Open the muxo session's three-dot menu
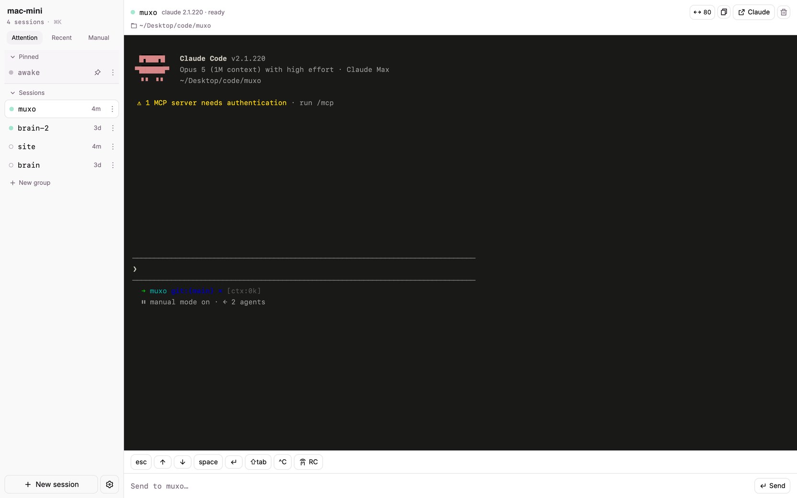The width and height of the screenshot is (797, 498). coord(113,109)
